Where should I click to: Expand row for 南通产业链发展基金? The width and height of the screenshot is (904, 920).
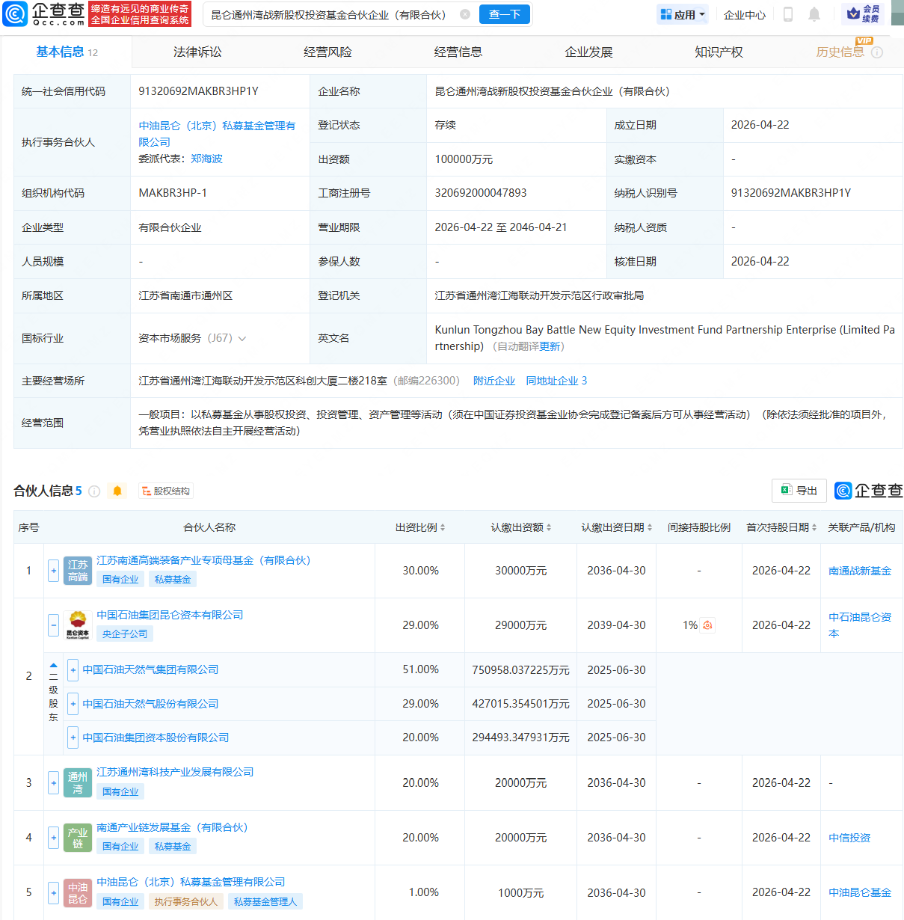click(53, 838)
